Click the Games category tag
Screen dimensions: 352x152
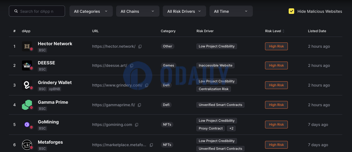[169, 65]
